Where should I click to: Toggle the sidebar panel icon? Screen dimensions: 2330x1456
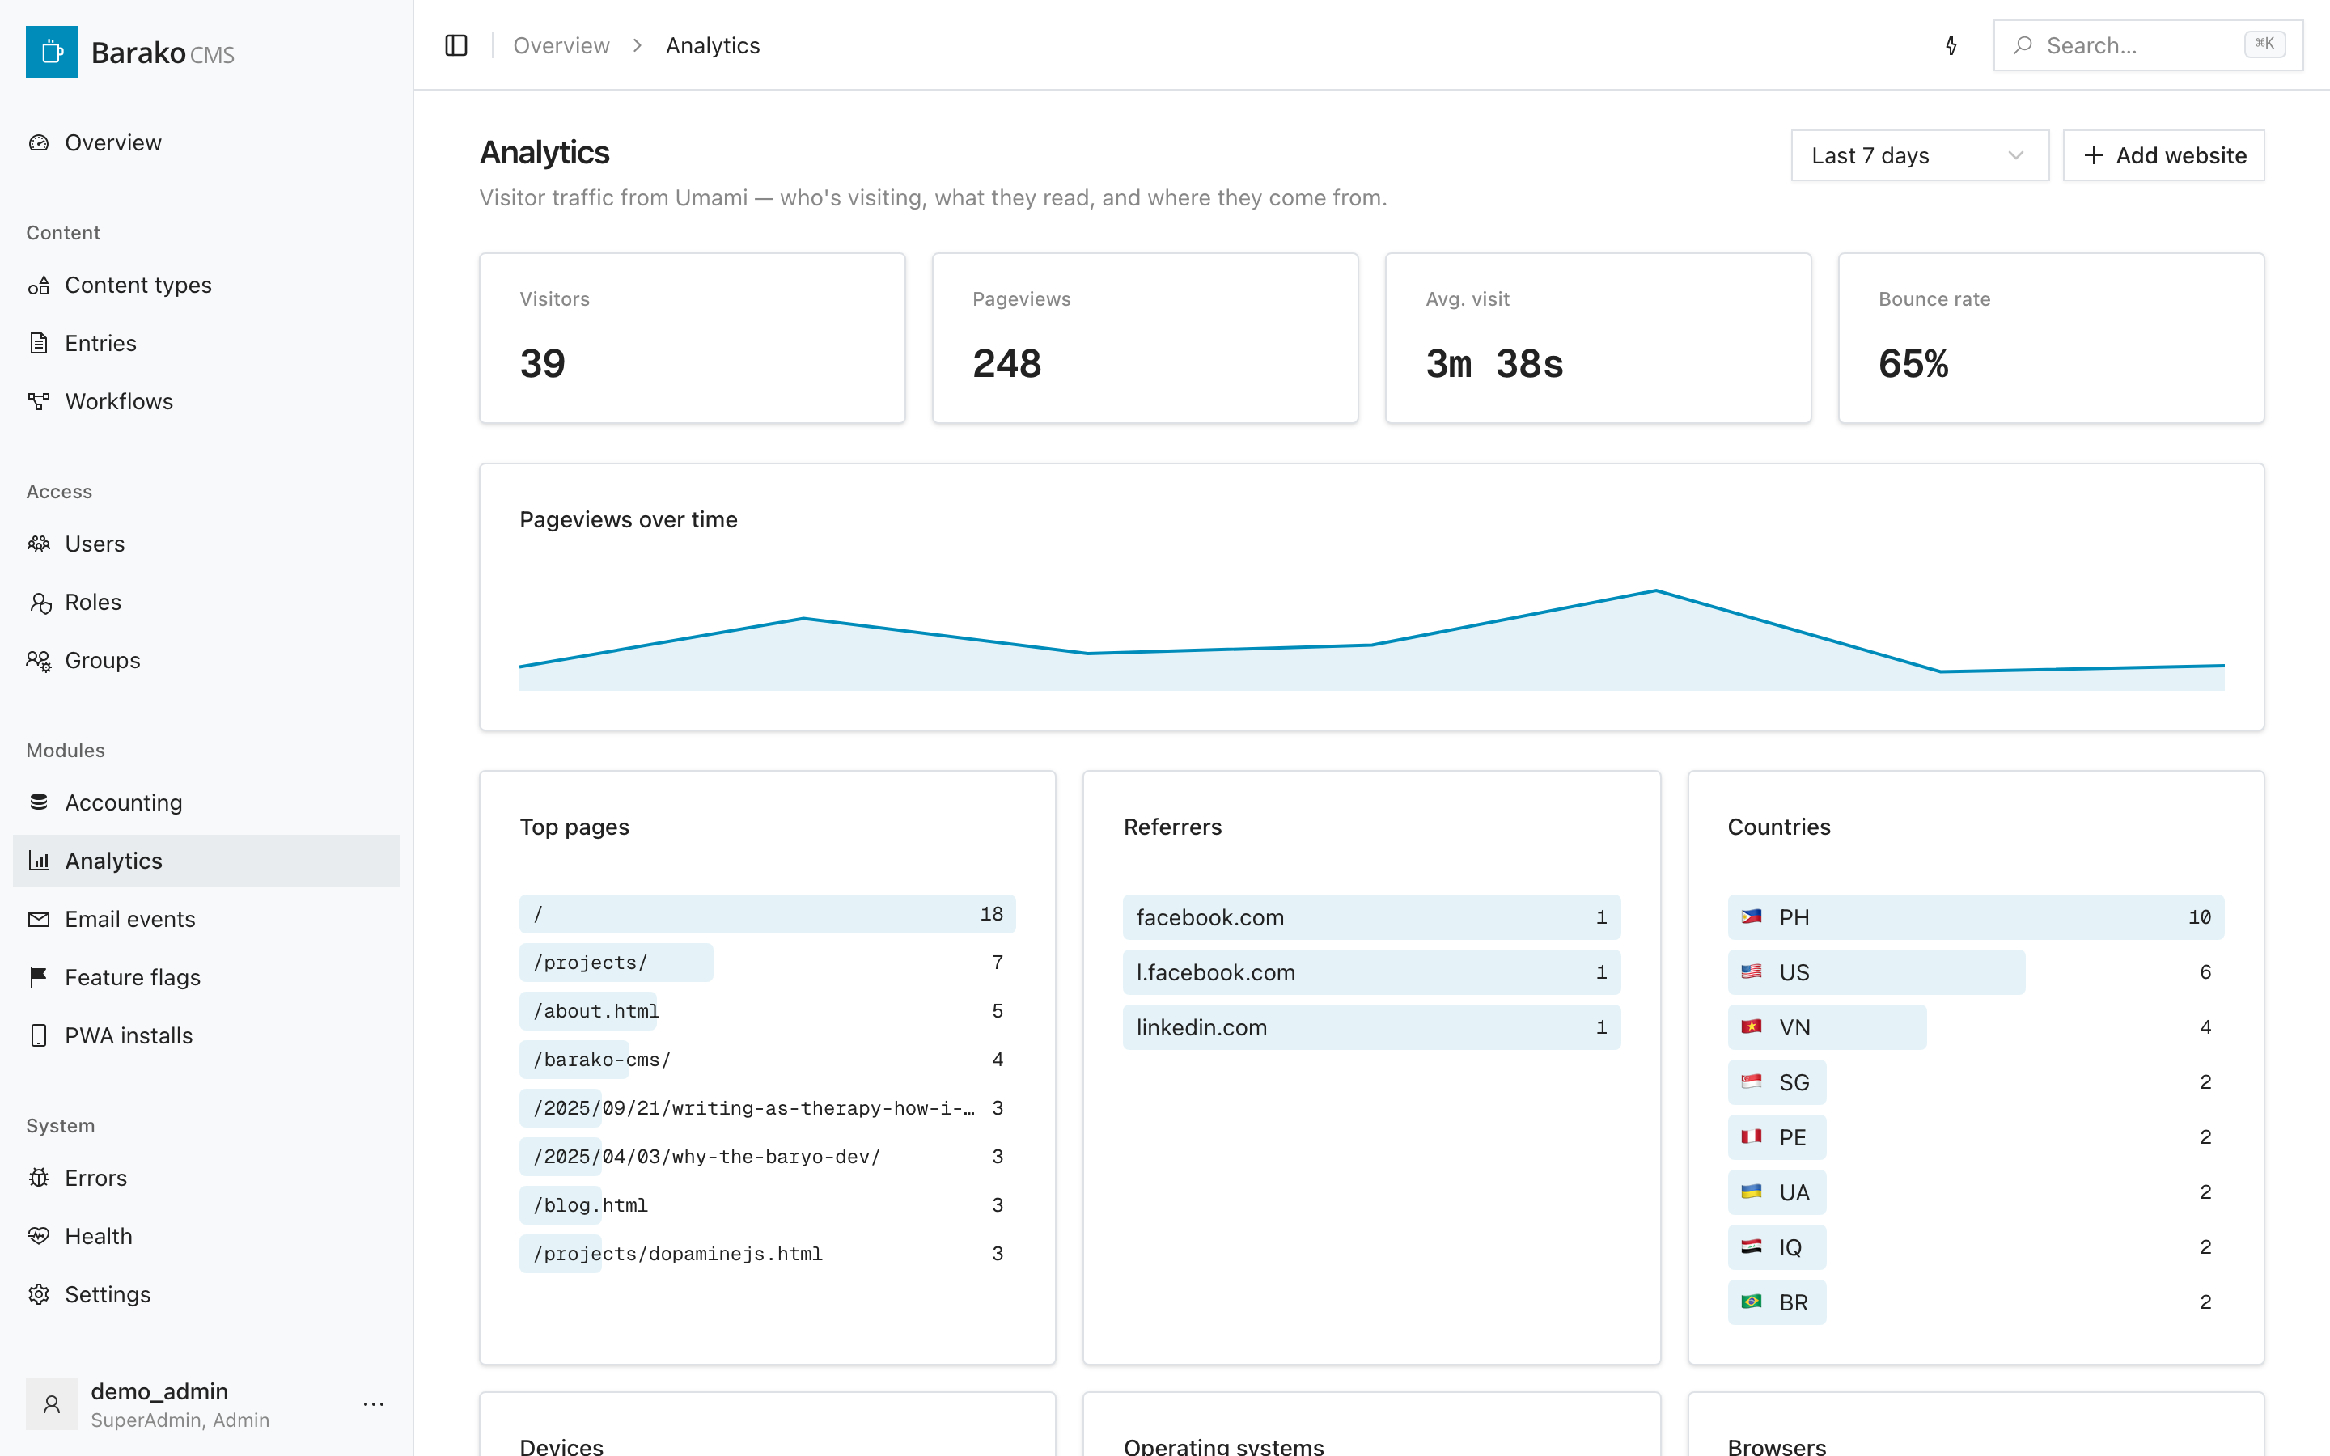pyautogui.click(x=456, y=45)
